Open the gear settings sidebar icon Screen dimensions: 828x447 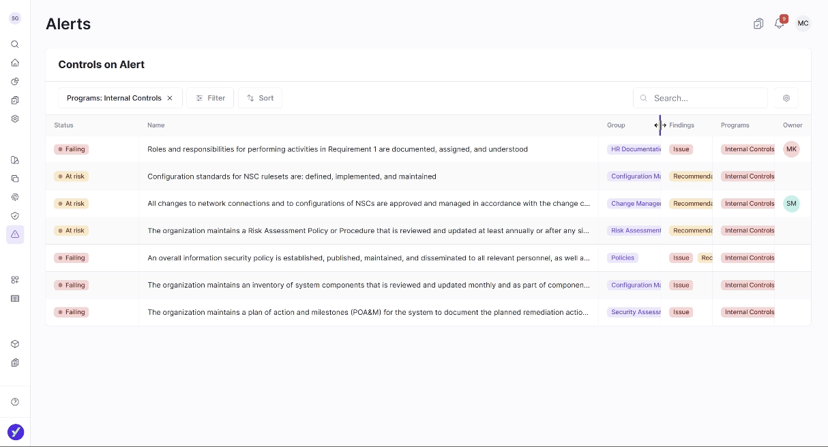click(x=15, y=119)
